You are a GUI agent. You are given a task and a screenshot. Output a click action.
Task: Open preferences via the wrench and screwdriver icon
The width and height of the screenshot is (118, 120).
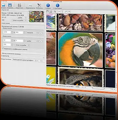click(x=39, y=6)
